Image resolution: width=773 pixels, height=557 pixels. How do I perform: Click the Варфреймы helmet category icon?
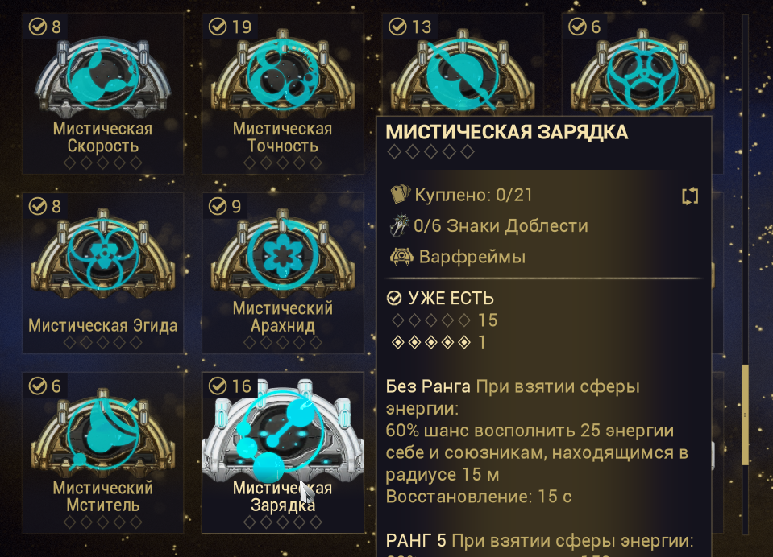click(401, 256)
